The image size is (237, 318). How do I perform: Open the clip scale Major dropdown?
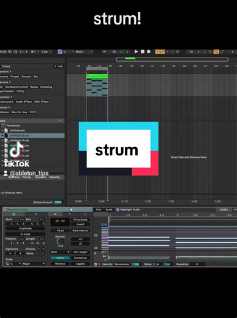(x=34, y=264)
